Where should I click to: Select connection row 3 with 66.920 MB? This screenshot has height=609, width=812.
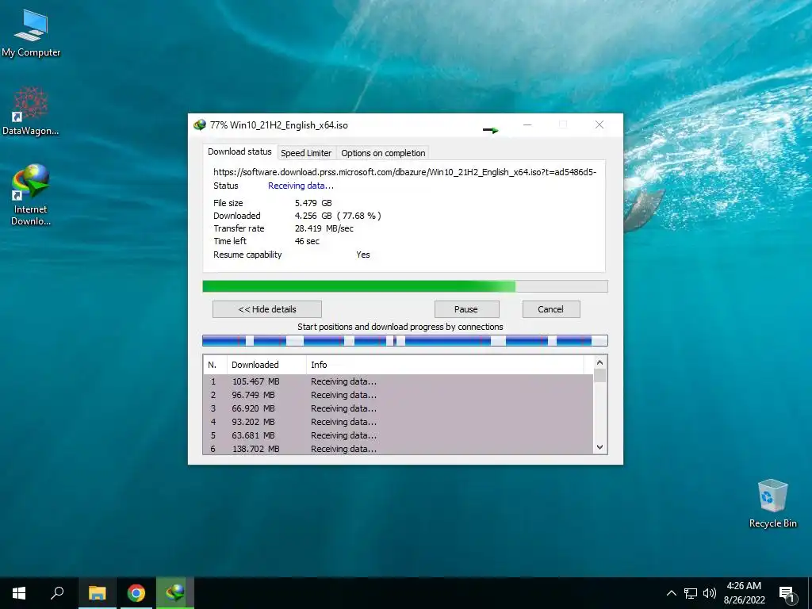click(398, 408)
